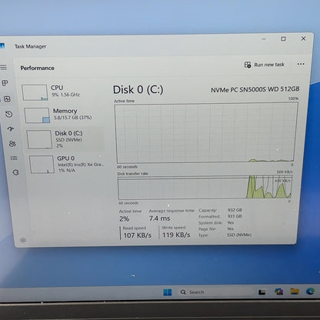Viewport: 320px width, 320px height.
Task: Select the CPU performance entry
Action: tap(62, 92)
